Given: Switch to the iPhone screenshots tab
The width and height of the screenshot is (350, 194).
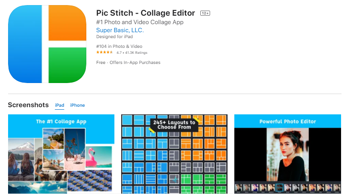Looking at the screenshot, I should [77, 105].
